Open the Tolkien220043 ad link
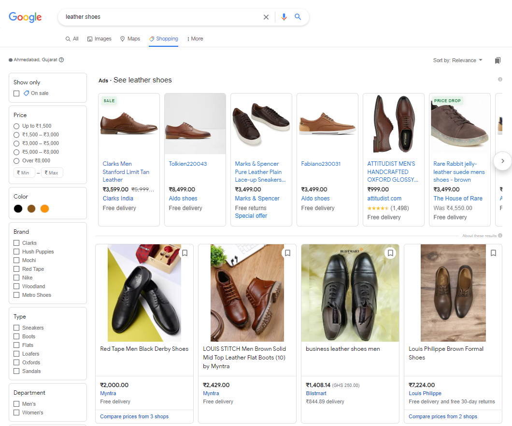Screen dimensions: 512x426 [188, 164]
